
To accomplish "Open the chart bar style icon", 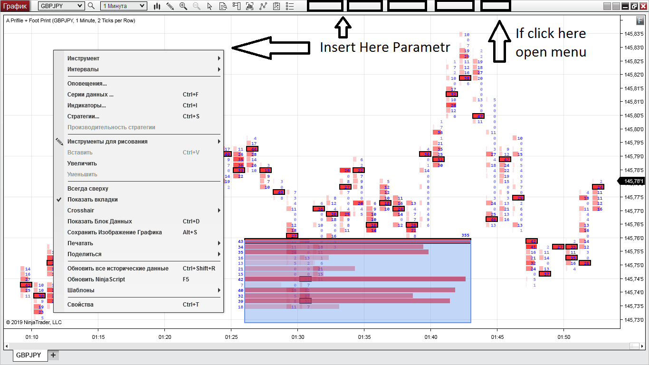I will [157, 6].
